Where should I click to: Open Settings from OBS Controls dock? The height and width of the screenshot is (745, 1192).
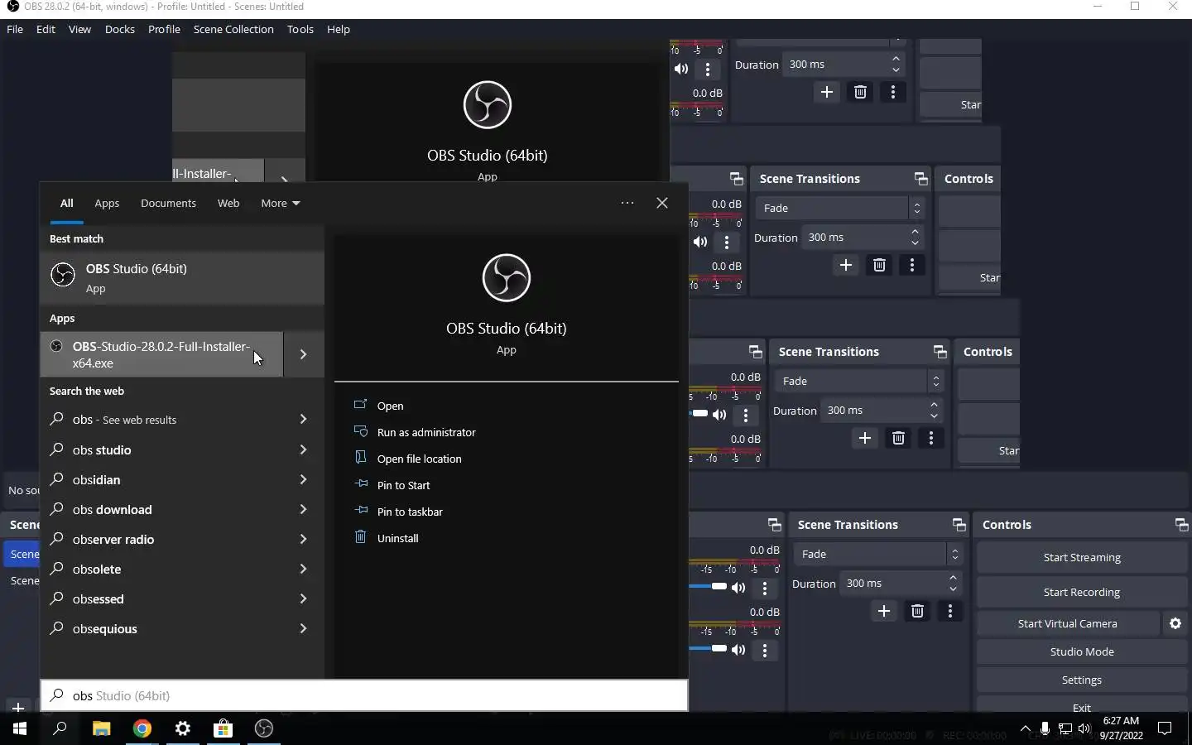pos(1082,680)
